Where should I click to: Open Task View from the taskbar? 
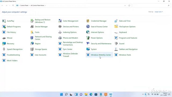(x=71, y=94)
